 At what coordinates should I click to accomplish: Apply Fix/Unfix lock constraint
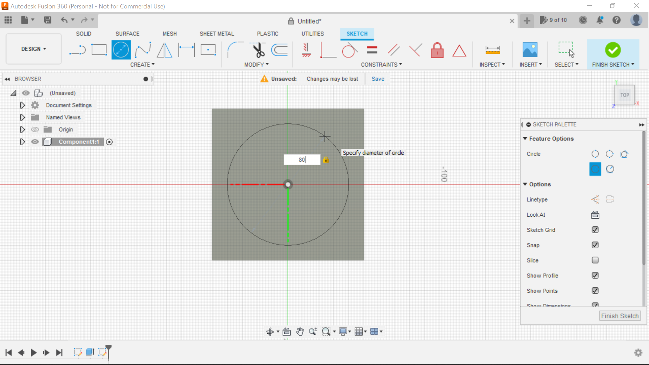(437, 50)
